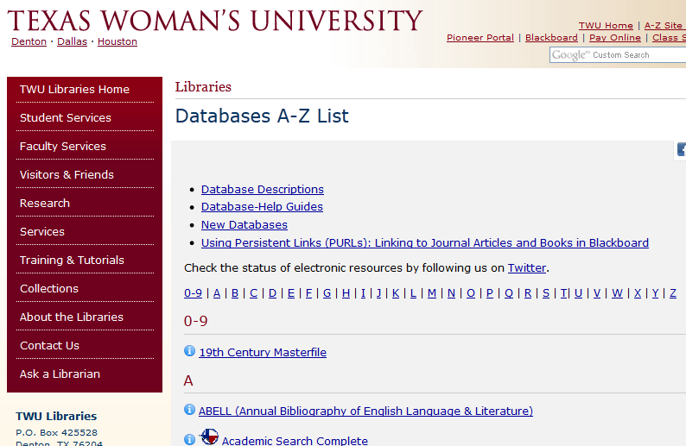686x446 pixels.
Task: Select Contact Us in sidebar
Action: [49, 346]
